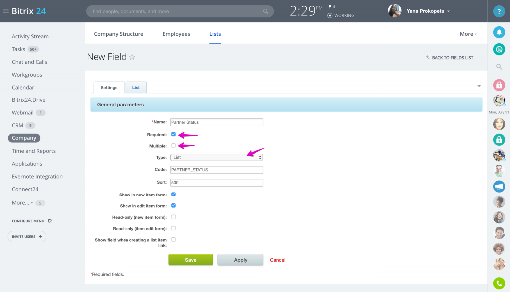Open Time and Reports
Image resolution: width=510 pixels, height=292 pixels.
pos(34,151)
